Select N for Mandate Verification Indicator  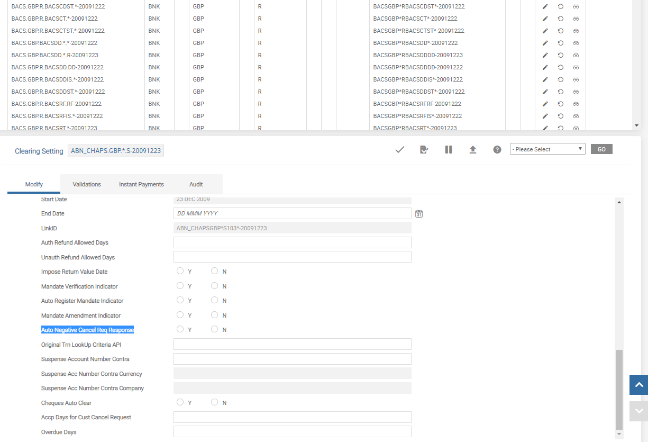[214, 286]
